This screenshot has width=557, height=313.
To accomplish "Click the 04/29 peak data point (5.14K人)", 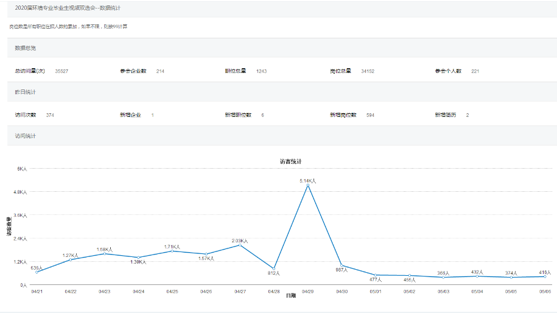I will (308, 186).
